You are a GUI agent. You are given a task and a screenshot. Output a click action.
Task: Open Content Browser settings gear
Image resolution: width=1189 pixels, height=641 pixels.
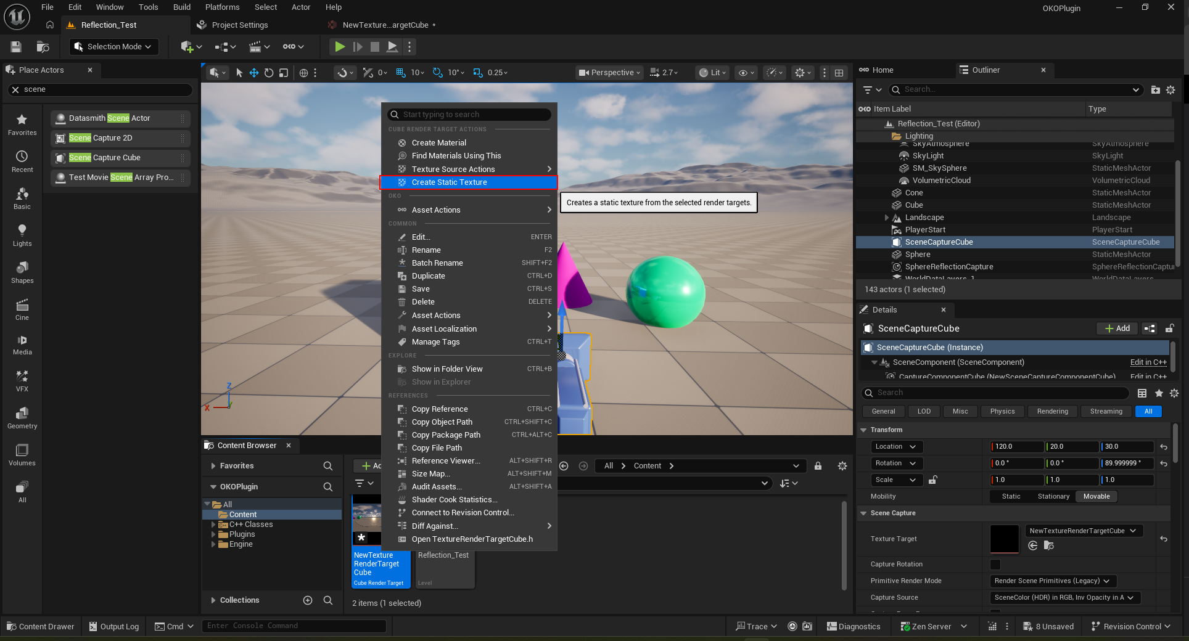click(842, 466)
